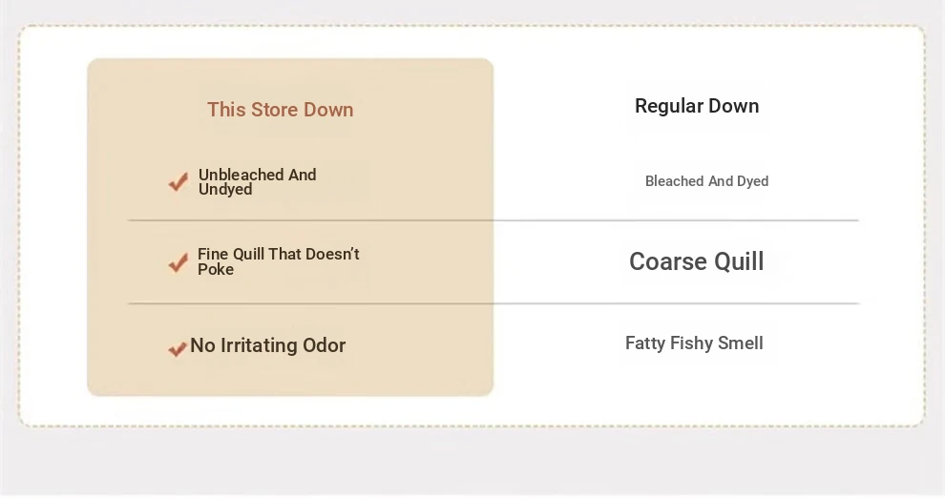Click the word Odor in the last row
This screenshot has height=499, width=945.
tap(324, 345)
